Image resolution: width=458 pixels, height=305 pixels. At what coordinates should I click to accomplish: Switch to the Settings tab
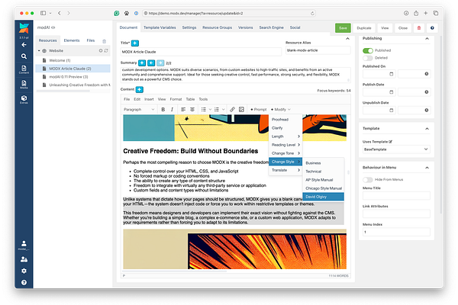[x=189, y=27]
